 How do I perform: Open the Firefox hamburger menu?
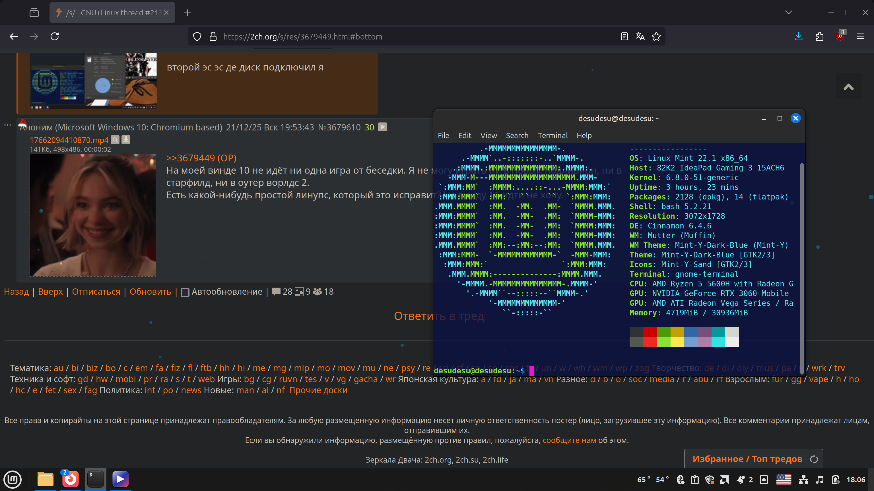pyautogui.click(x=860, y=36)
